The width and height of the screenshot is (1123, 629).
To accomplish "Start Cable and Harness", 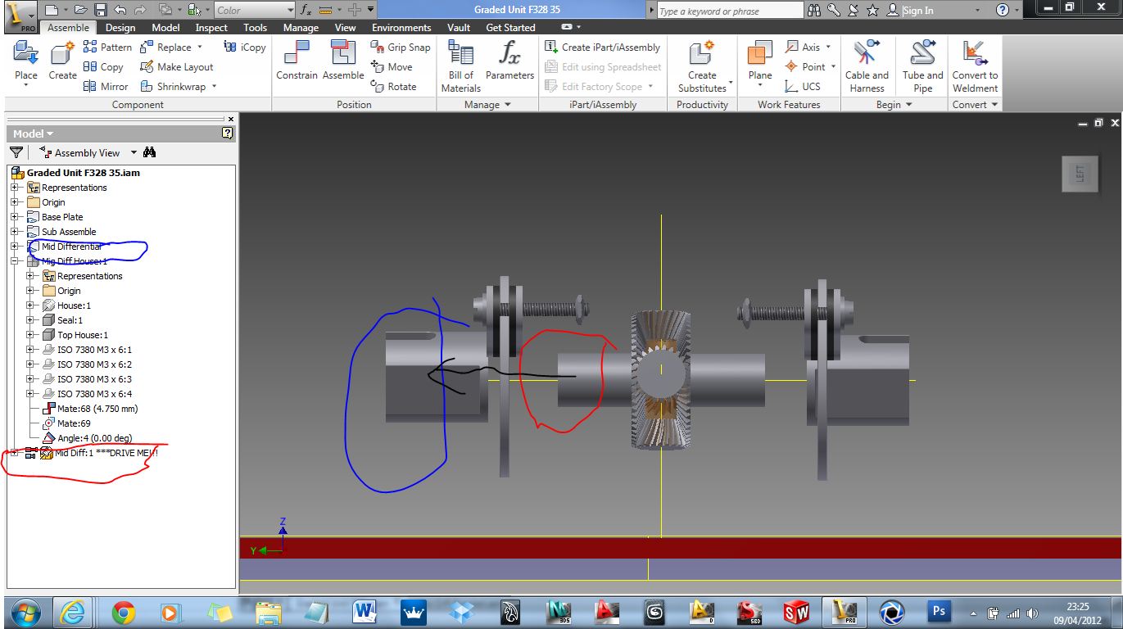I will (x=867, y=66).
